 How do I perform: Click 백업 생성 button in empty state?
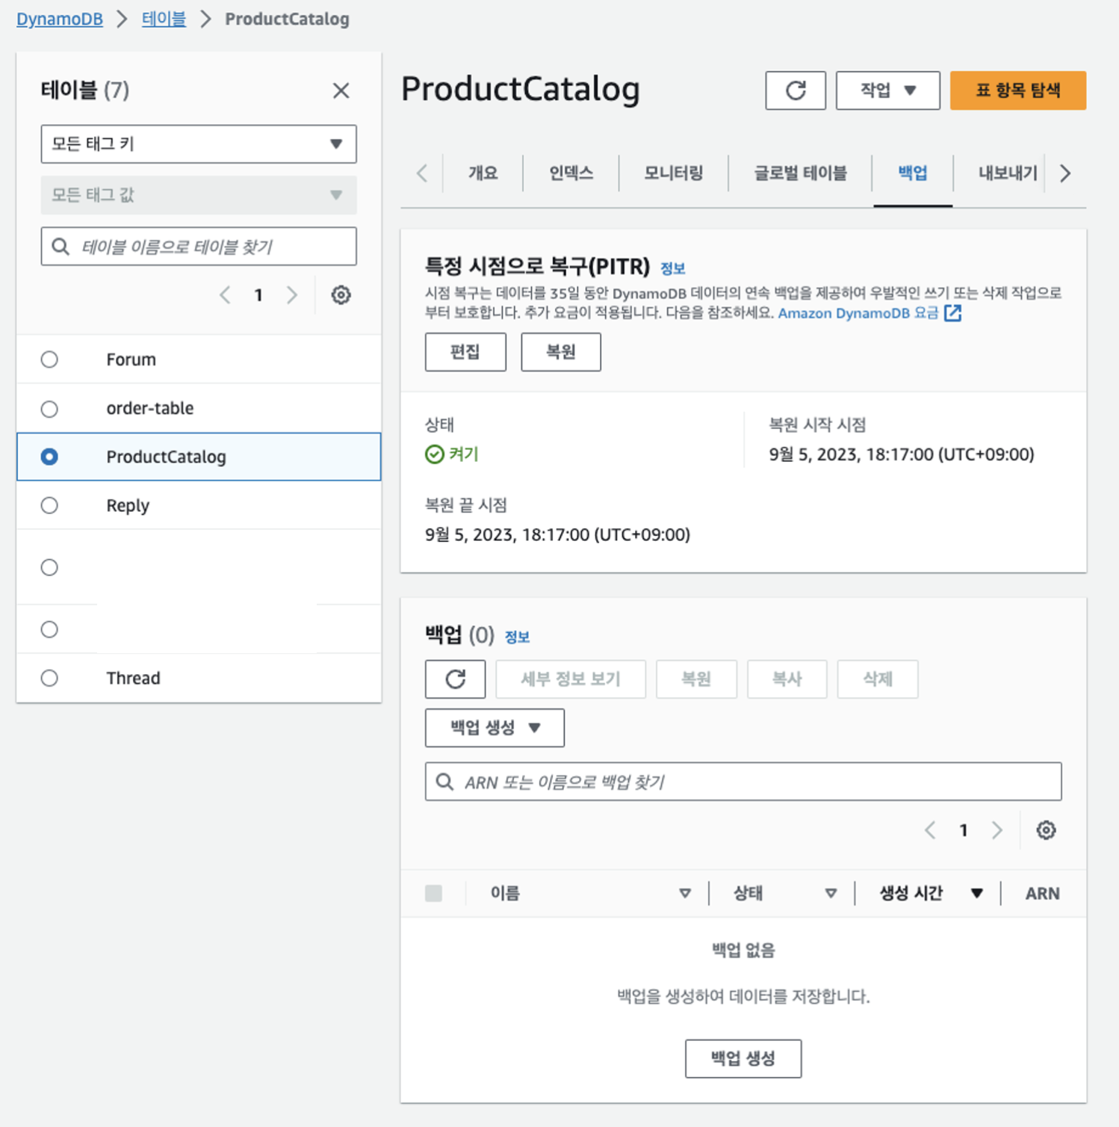click(x=743, y=1058)
